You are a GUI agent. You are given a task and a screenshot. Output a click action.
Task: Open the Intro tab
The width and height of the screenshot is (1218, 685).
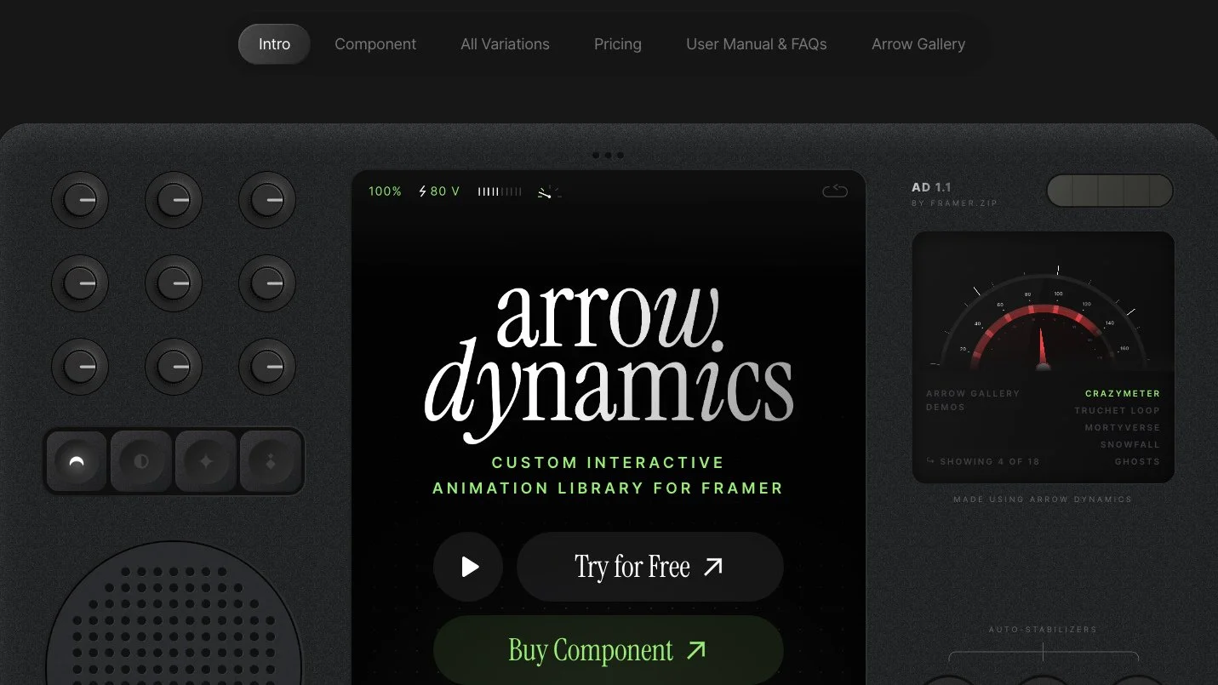274,44
